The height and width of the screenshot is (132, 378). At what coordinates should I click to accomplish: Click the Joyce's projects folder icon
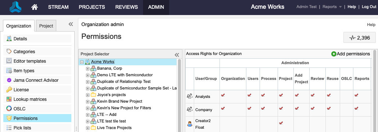point(93,95)
